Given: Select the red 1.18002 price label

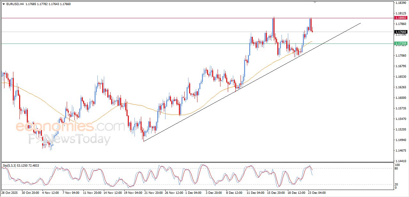Looking at the screenshot, I should [400, 18].
